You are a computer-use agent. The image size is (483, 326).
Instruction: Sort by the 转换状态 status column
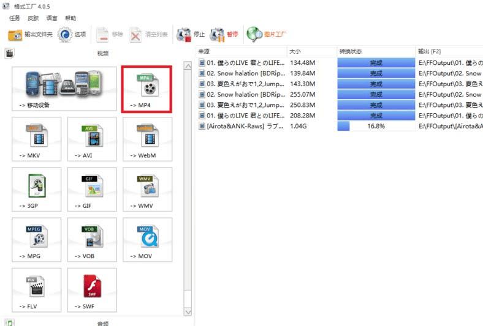pyautogui.click(x=376, y=51)
